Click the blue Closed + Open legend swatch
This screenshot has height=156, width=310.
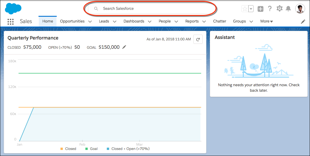pyautogui.click(x=108, y=149)
